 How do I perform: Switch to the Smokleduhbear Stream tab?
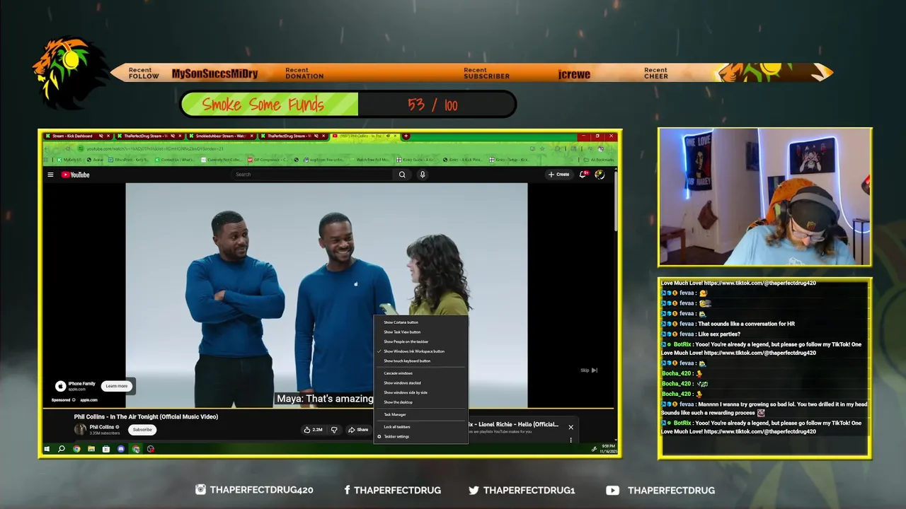click(221, 136)
